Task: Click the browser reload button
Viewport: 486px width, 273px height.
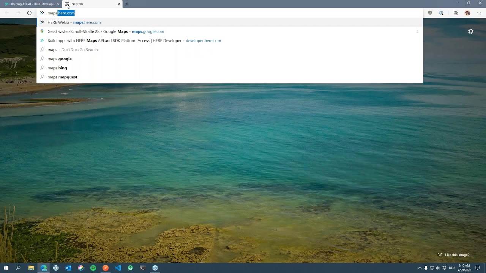Action: click(x=29, y=13)
